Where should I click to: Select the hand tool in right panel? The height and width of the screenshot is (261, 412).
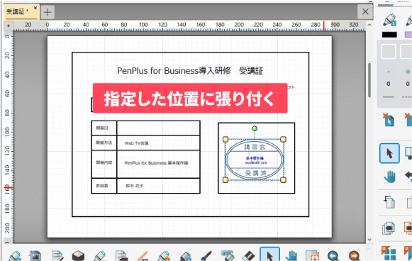tap(389, 176)
